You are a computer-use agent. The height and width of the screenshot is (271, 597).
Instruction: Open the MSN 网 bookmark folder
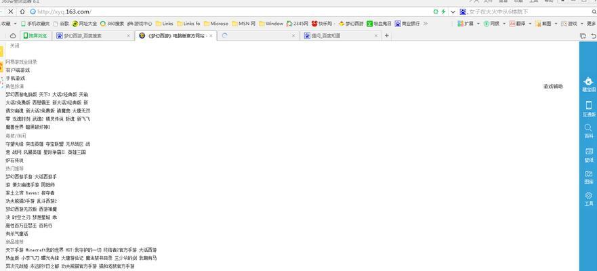(x=243, y=24)
